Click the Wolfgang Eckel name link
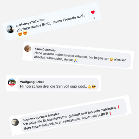 tap(32, 82)
